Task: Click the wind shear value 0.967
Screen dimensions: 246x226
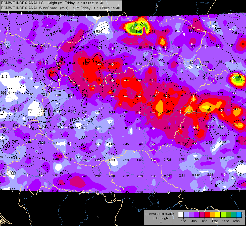Action: (168, 176)
